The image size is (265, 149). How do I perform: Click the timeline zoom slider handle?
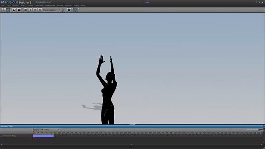(x=258, y=130)
